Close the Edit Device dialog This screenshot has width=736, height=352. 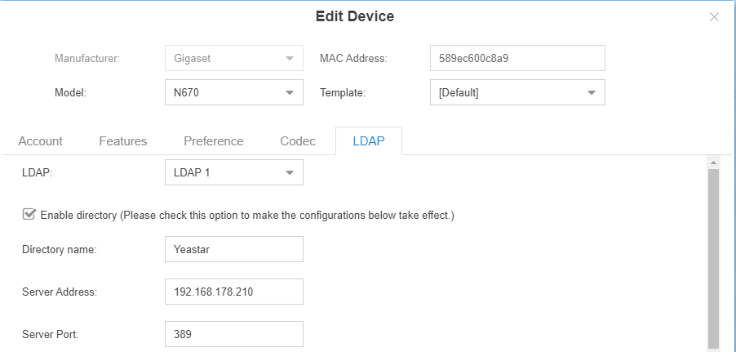714,17
